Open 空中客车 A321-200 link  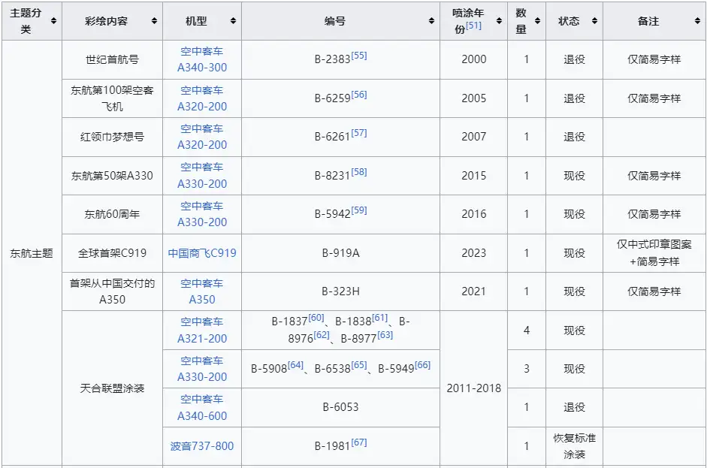click(202, 330)
